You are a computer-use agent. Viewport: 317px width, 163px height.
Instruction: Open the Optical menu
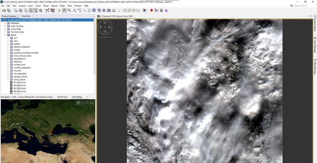click(x=54, y=6)
